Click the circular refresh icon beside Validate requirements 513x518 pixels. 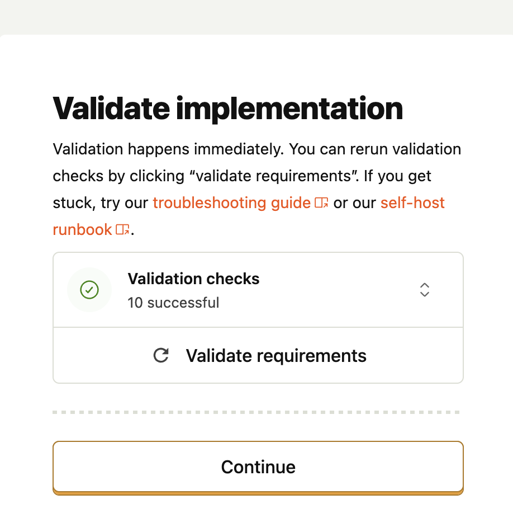pyautogui.click(x=161, y=355)
